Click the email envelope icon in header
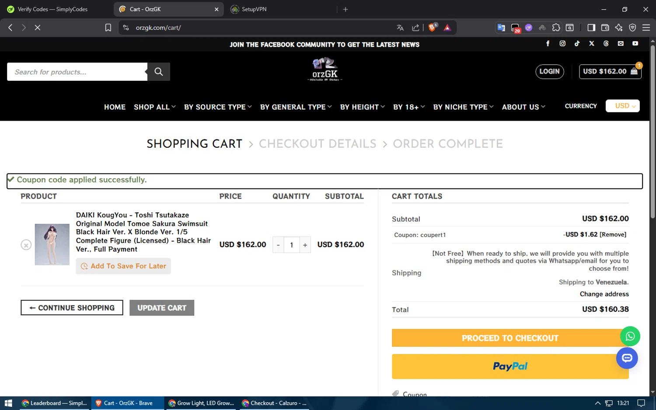The image size is (656, 410). [x=621, y=44]
